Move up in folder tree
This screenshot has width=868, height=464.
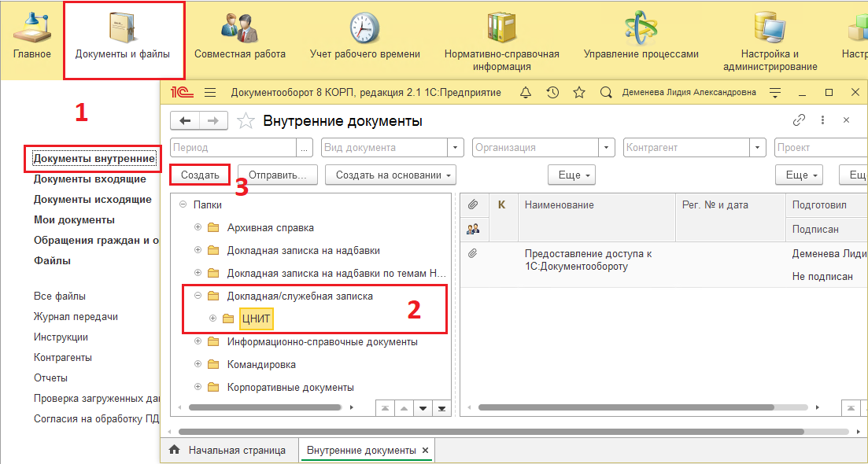tap(404, 408)
